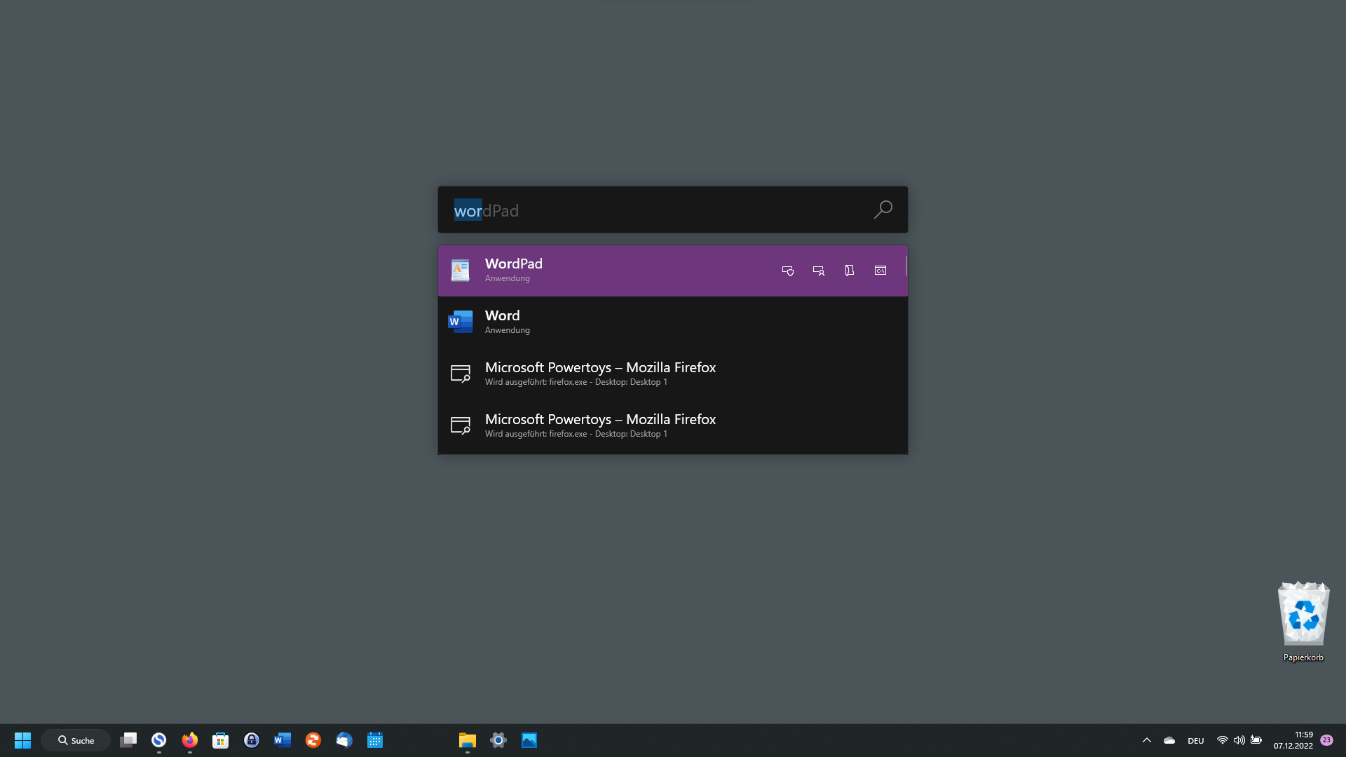Click the magnifier icon in PowerToys Run

883,210
